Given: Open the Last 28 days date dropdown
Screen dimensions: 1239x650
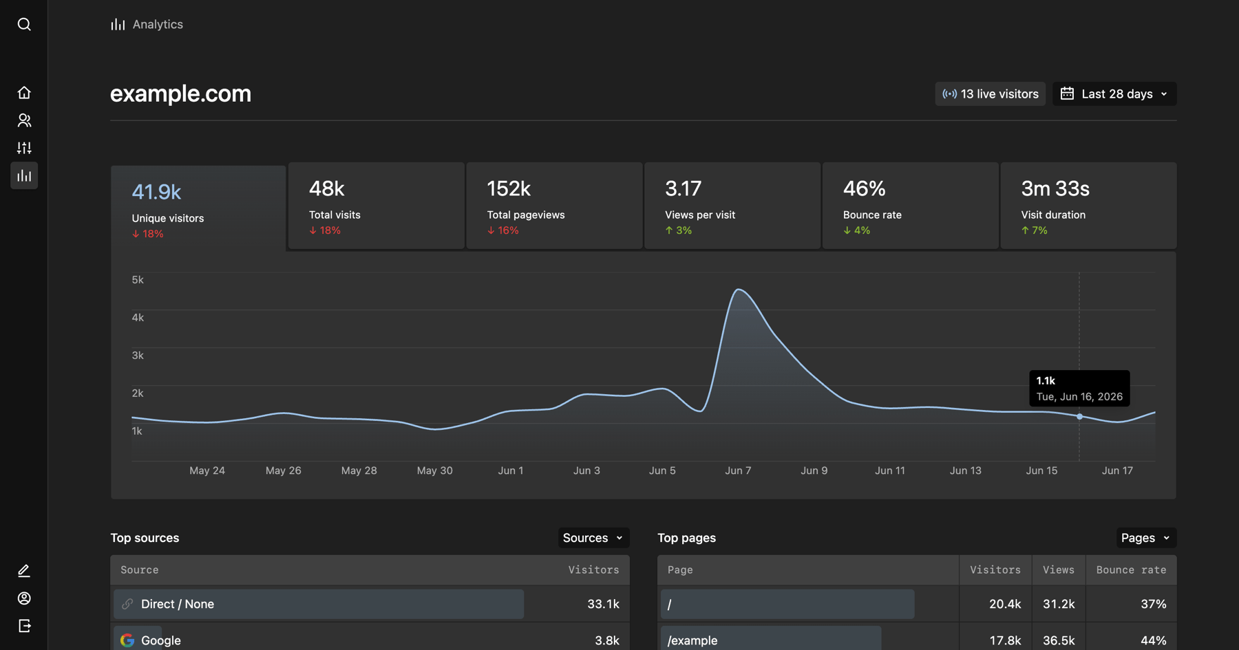Looking at the screenshot, I should [x=1114, y=94].
